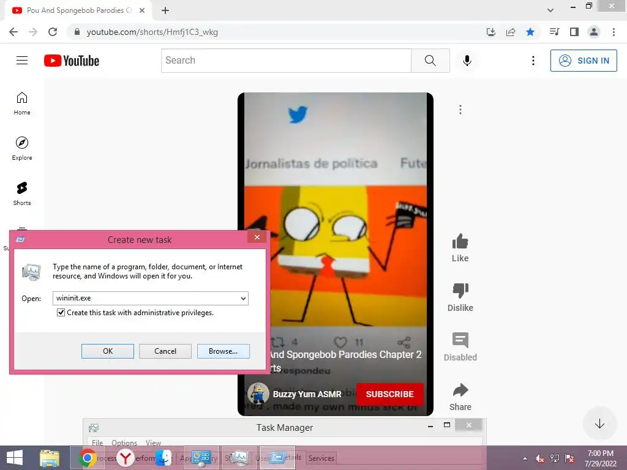The height and width of the screenshot is (470, 627).
Task: Go to YouTube Home in sidebar
Action: (x=22, y=103)
